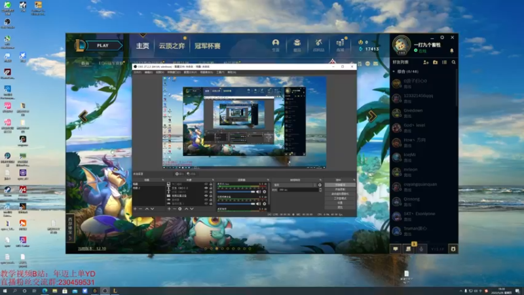Collapse the 综合 (0/48) friends group
The image size is (524, 295).
click(x=394, y=71)
